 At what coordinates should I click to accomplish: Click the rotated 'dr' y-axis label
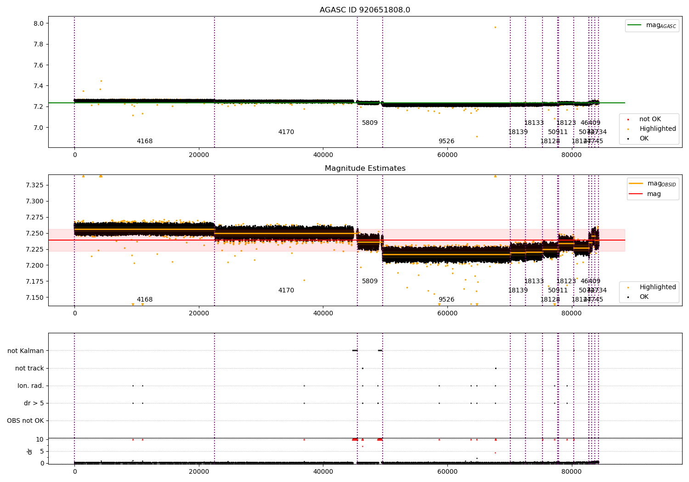pyautogui.click(x=30, y=451)
